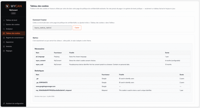Open Modules page

coord(13,47)
